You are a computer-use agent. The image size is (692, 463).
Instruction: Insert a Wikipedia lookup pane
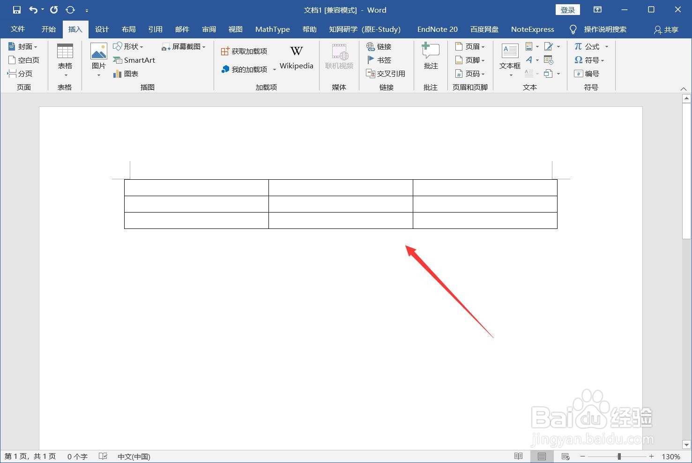[296, 57]
